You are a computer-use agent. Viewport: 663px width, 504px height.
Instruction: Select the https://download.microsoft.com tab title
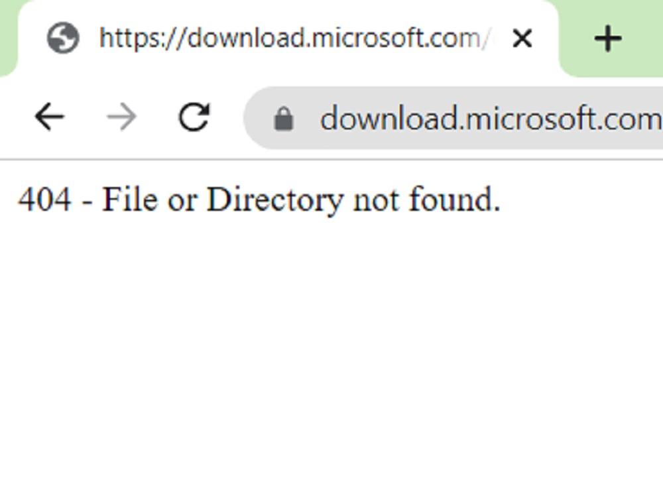click(x=294, y=38)
